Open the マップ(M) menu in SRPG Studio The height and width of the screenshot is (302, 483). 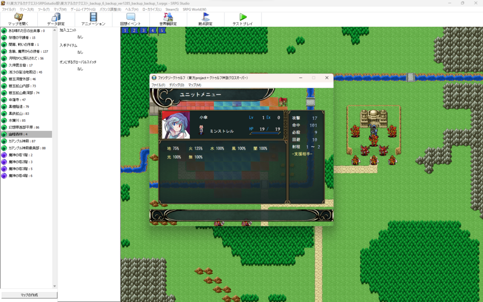click(60, 9)
